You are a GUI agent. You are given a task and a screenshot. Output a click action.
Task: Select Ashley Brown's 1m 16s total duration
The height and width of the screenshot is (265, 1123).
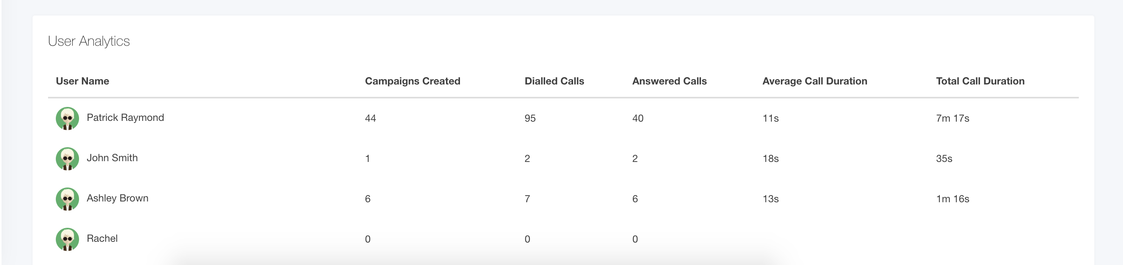(952, 199)
